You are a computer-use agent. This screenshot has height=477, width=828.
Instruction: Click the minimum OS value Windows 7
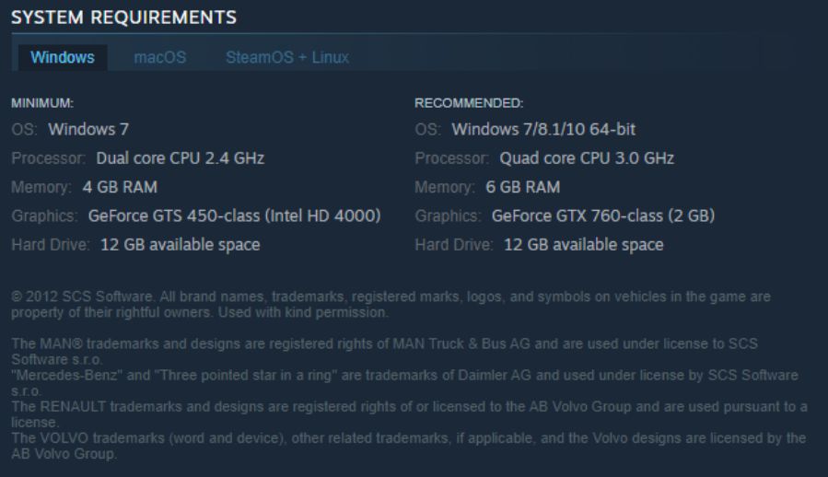(88, 130)
